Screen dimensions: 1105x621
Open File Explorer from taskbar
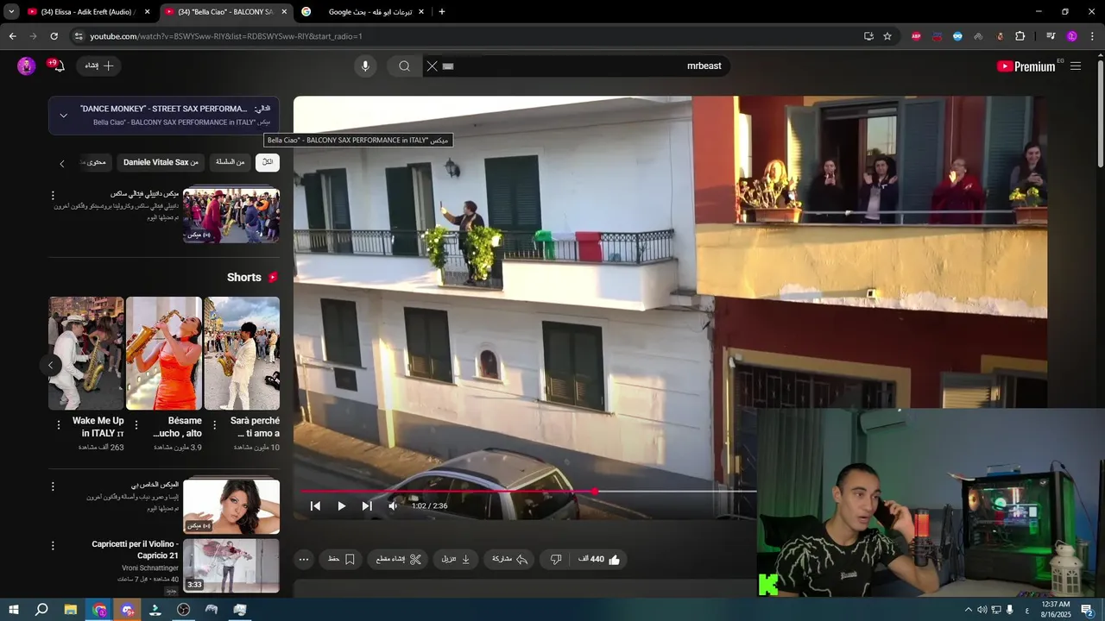(70, 610)
